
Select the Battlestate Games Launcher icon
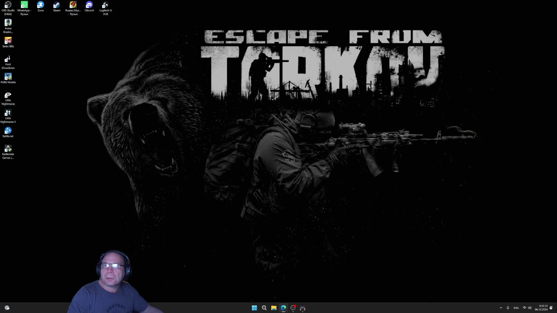(x=8, y=152)
